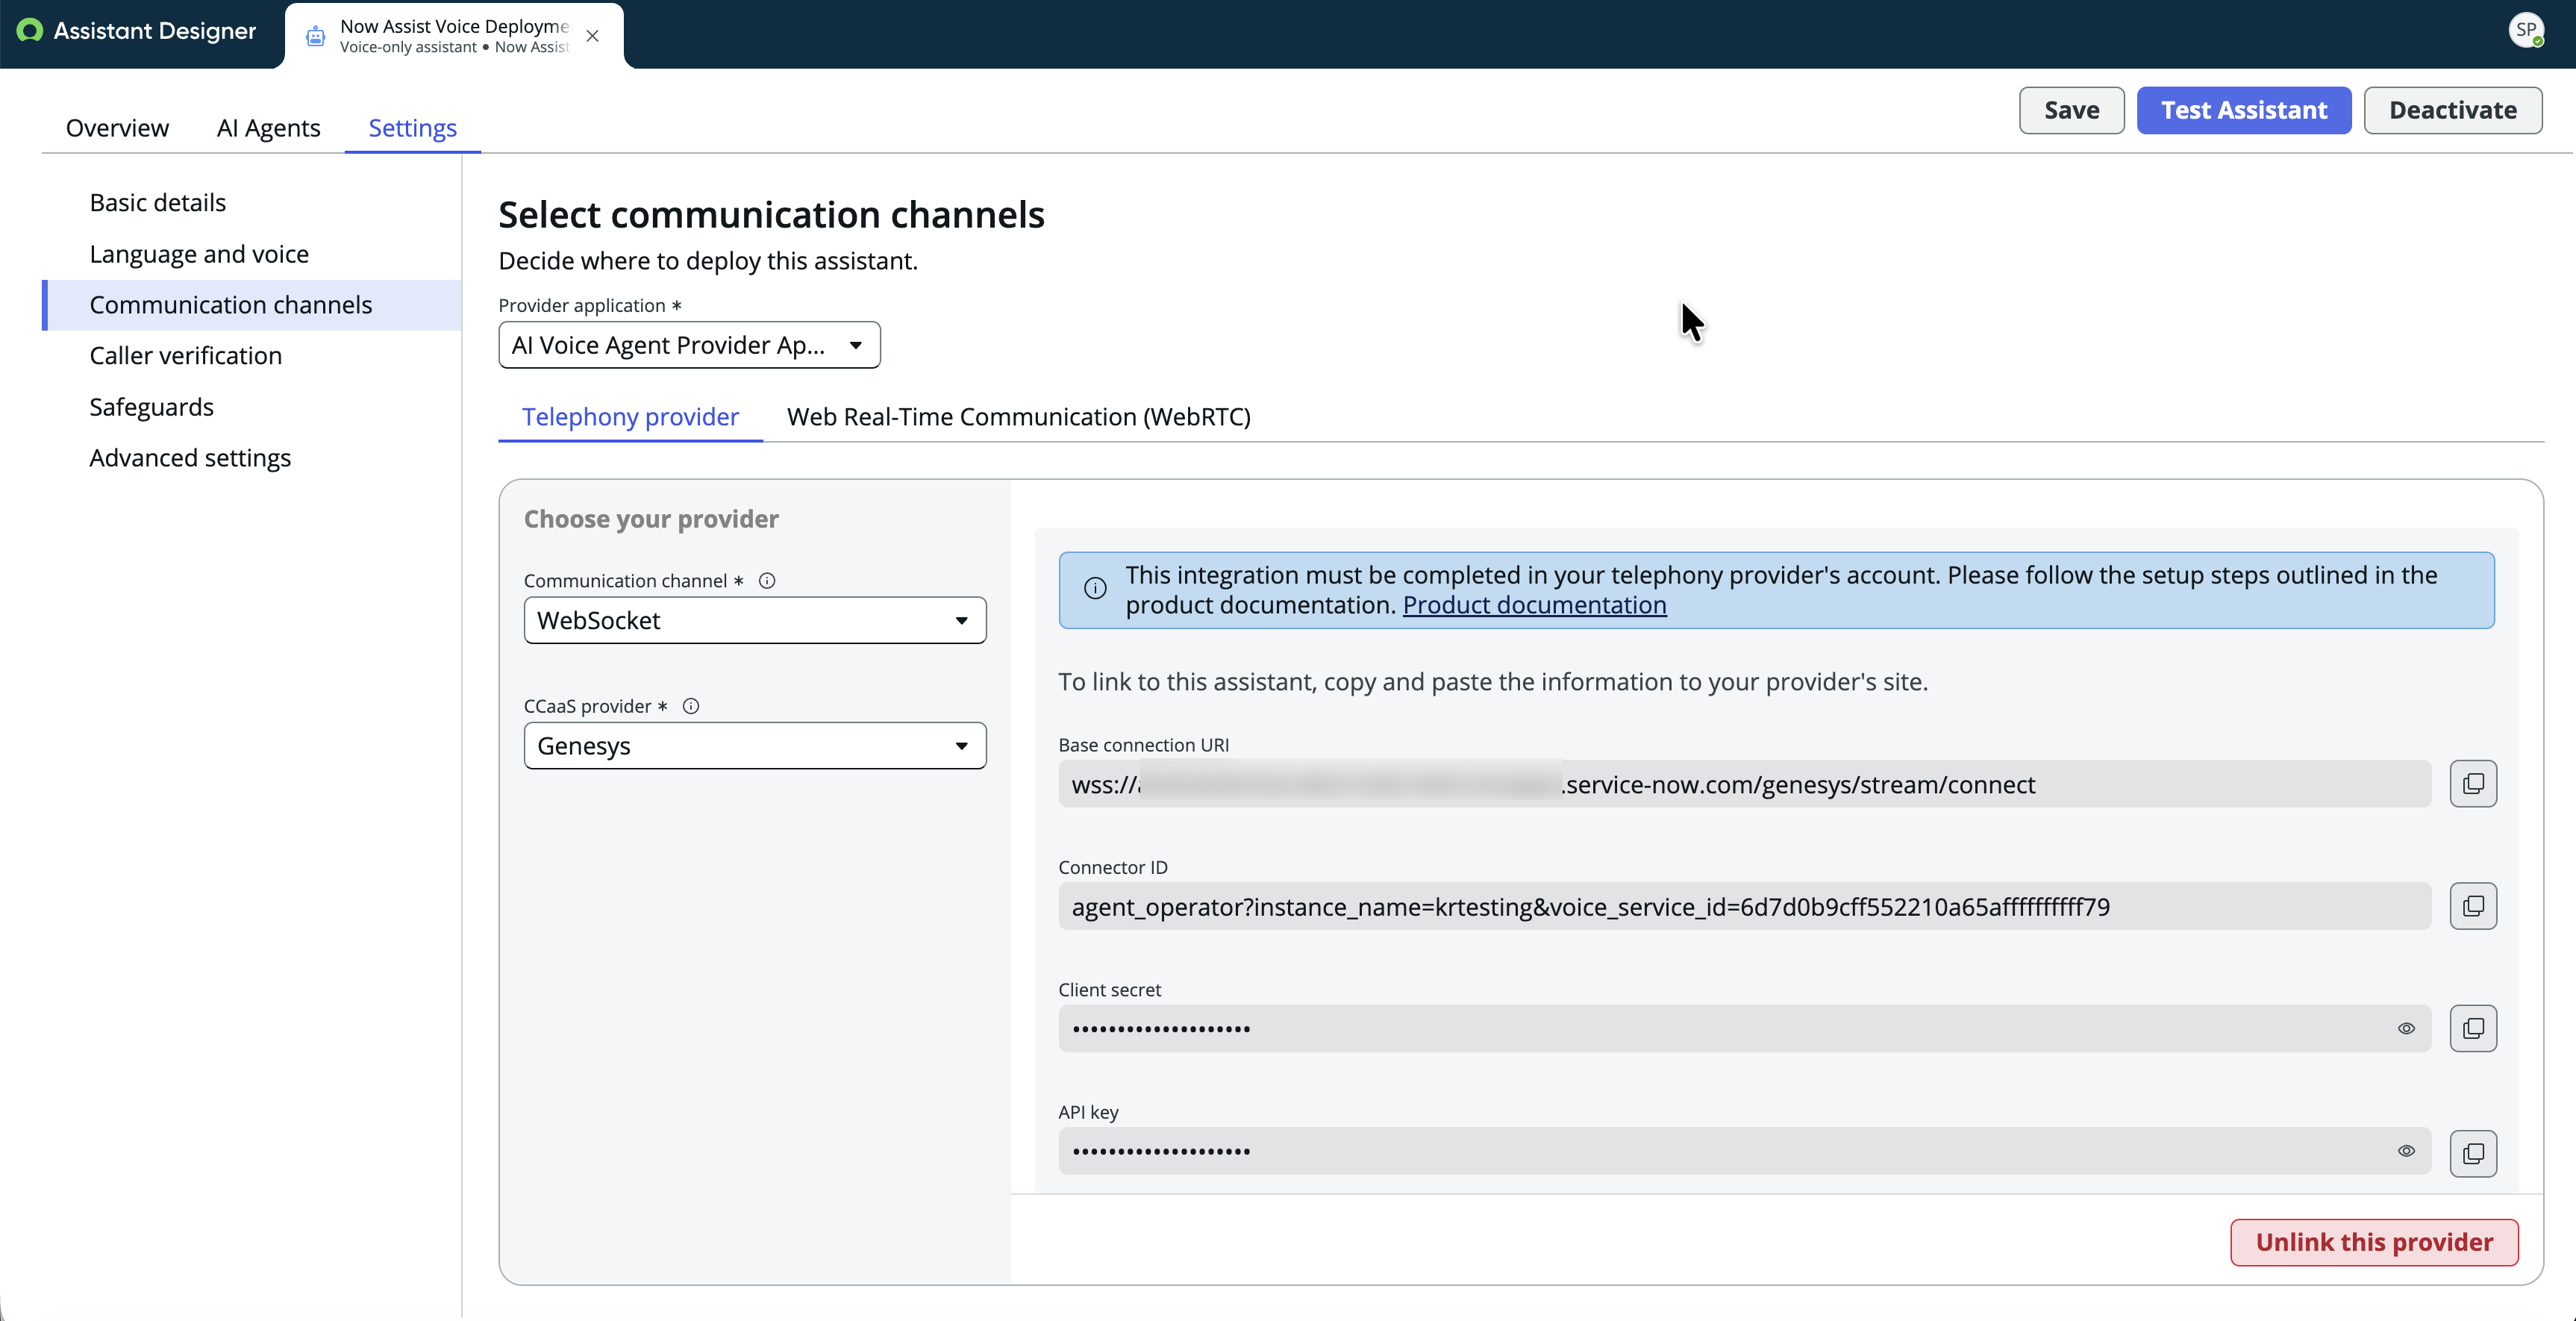
Task: Open Language and voice settings section
Action: (x=199, y=254)
